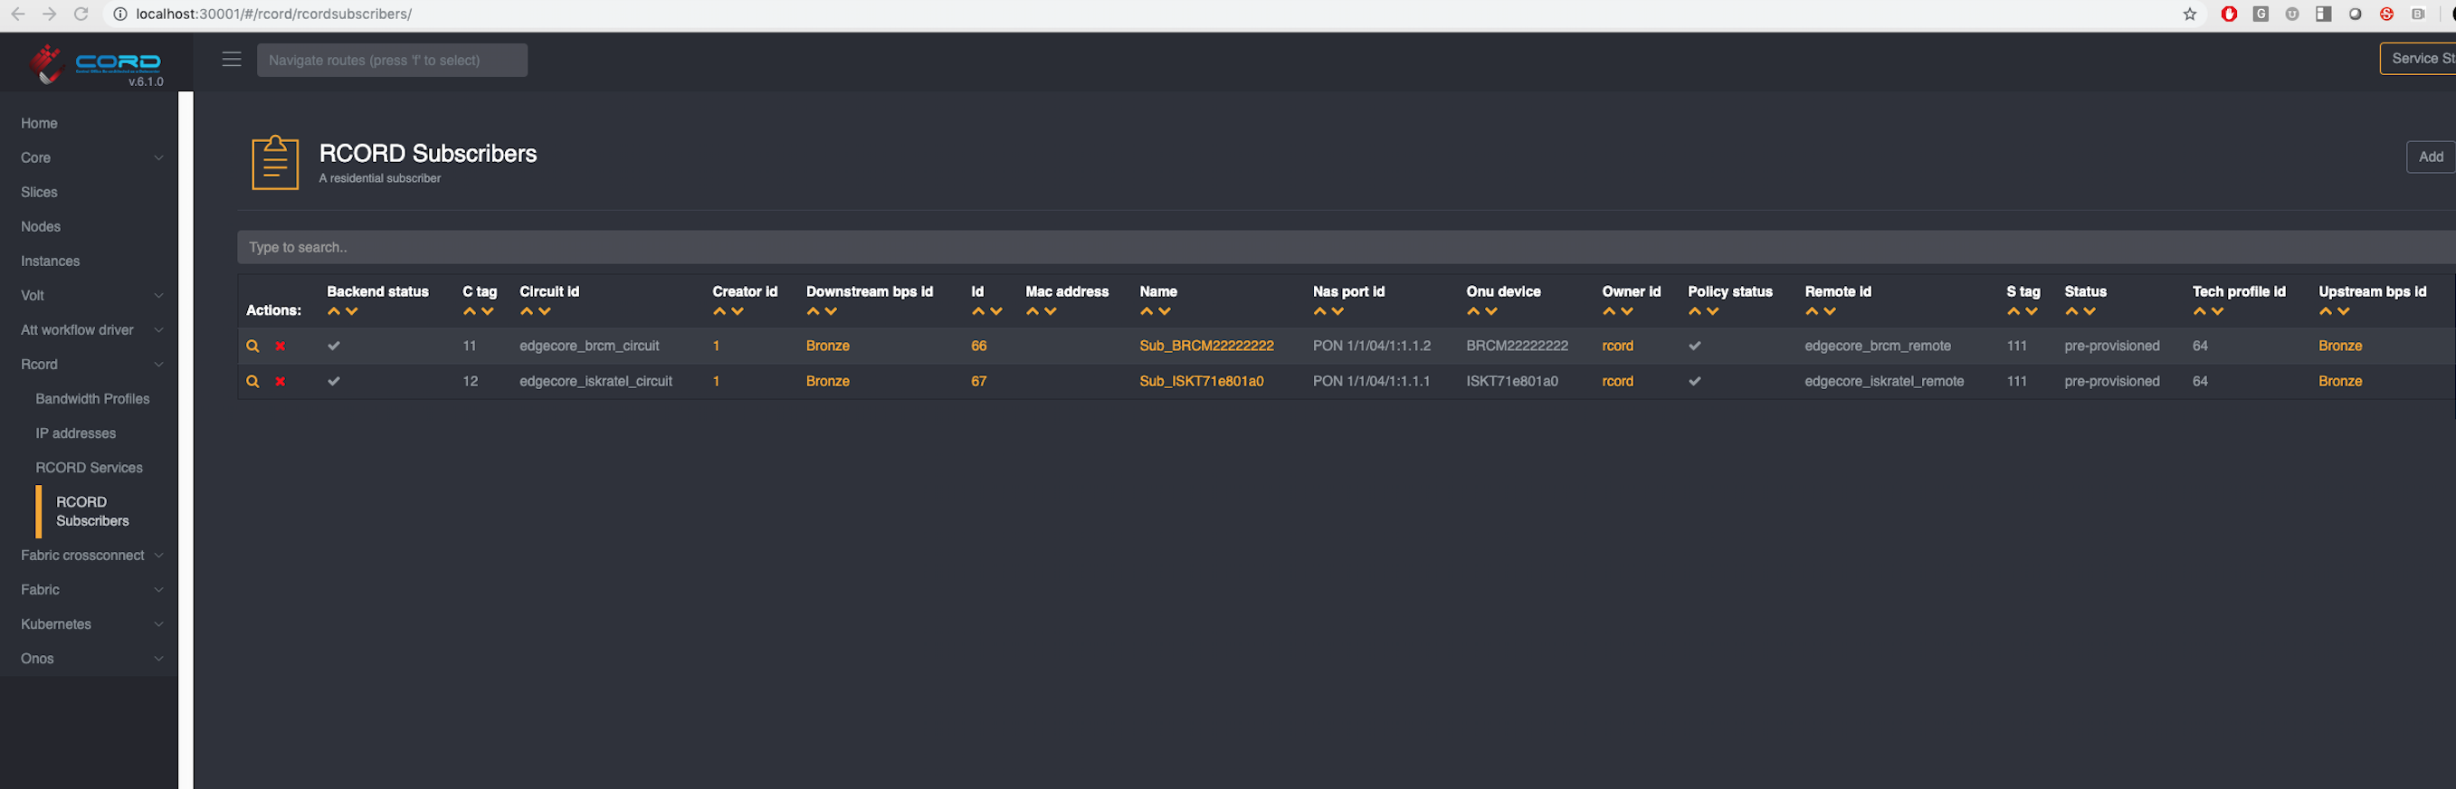
Task: Sort Name column descending arrow
Action: (x=1164, y=311)
